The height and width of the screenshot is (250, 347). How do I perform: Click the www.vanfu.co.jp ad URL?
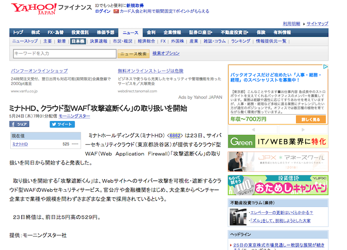pos(24,91)
